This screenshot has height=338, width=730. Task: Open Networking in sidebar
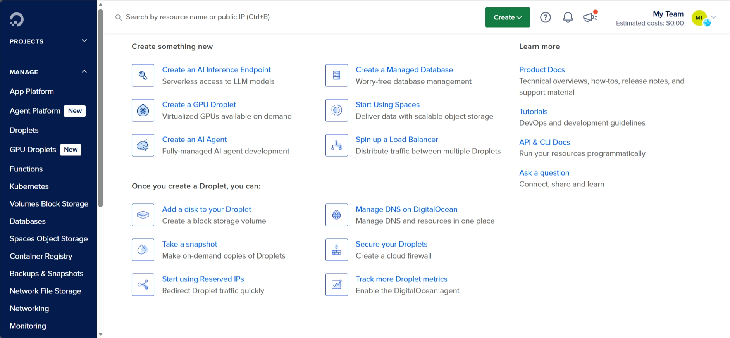29,309
